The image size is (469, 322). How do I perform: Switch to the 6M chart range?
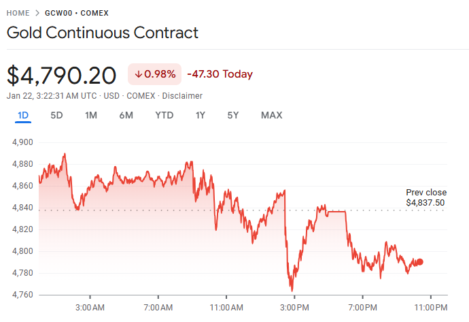(126, 115)
